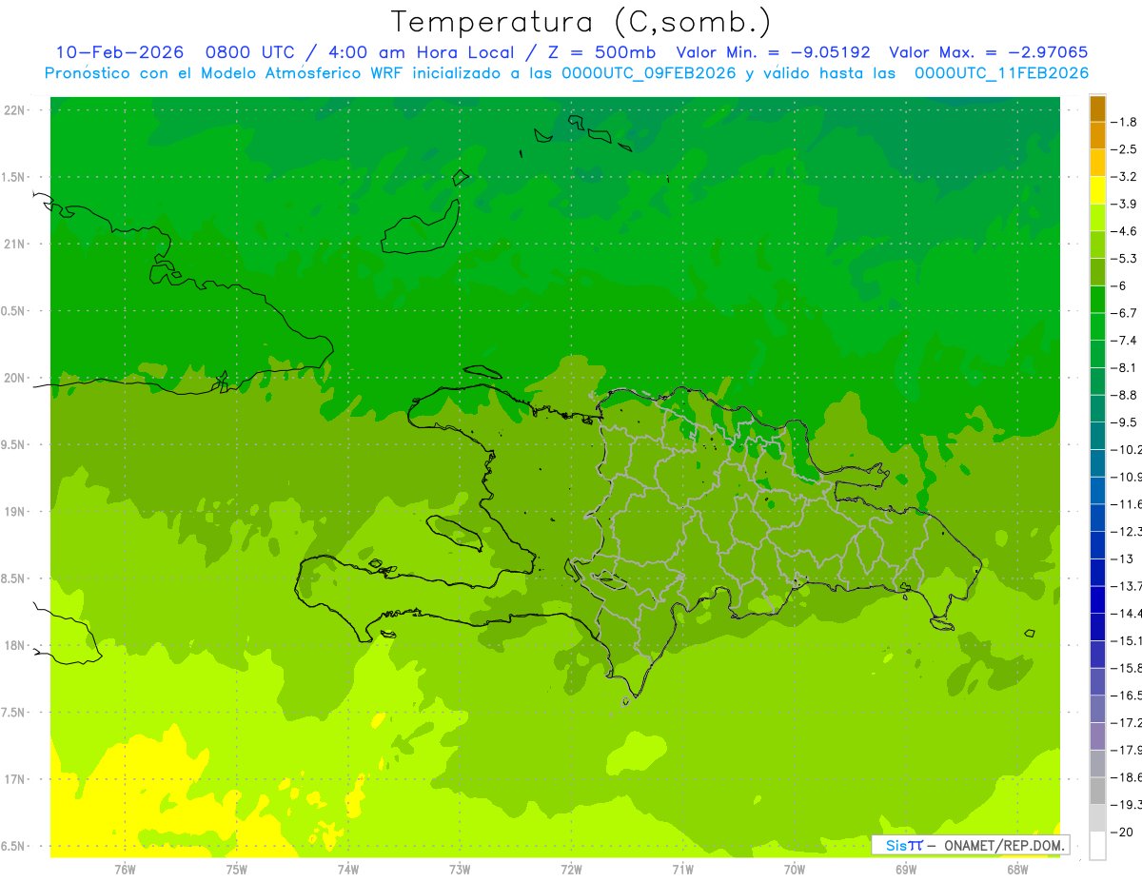The image size is (1142, 882).
Task: Click the 72W longitude label
Action: 572,870
